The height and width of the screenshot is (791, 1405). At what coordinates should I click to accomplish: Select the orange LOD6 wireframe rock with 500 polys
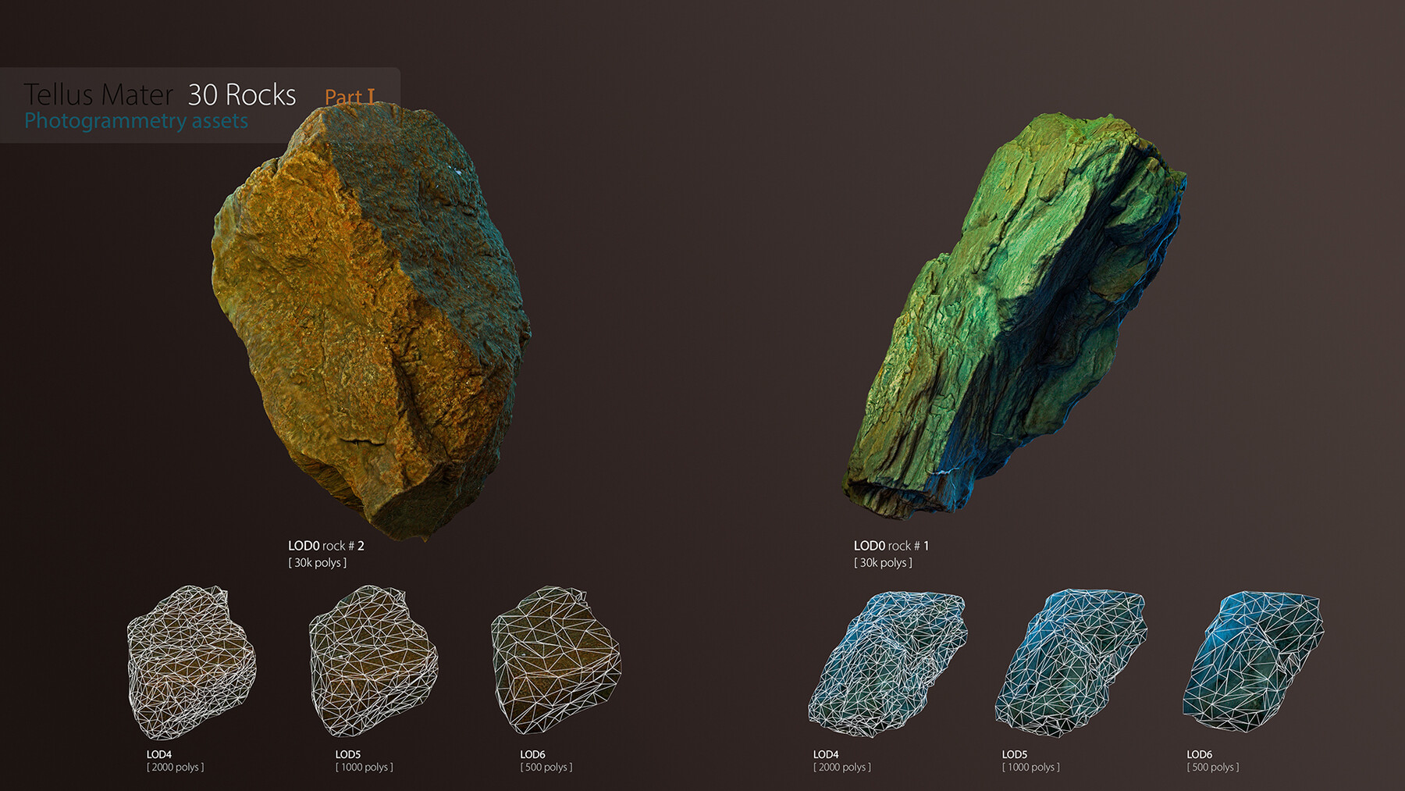556,660
